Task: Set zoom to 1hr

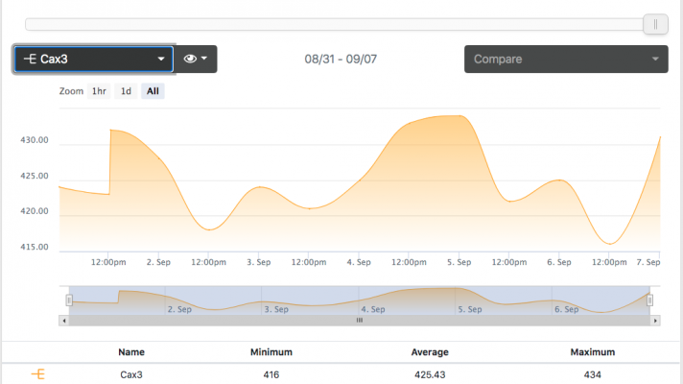Action: (x=99, y=91)
